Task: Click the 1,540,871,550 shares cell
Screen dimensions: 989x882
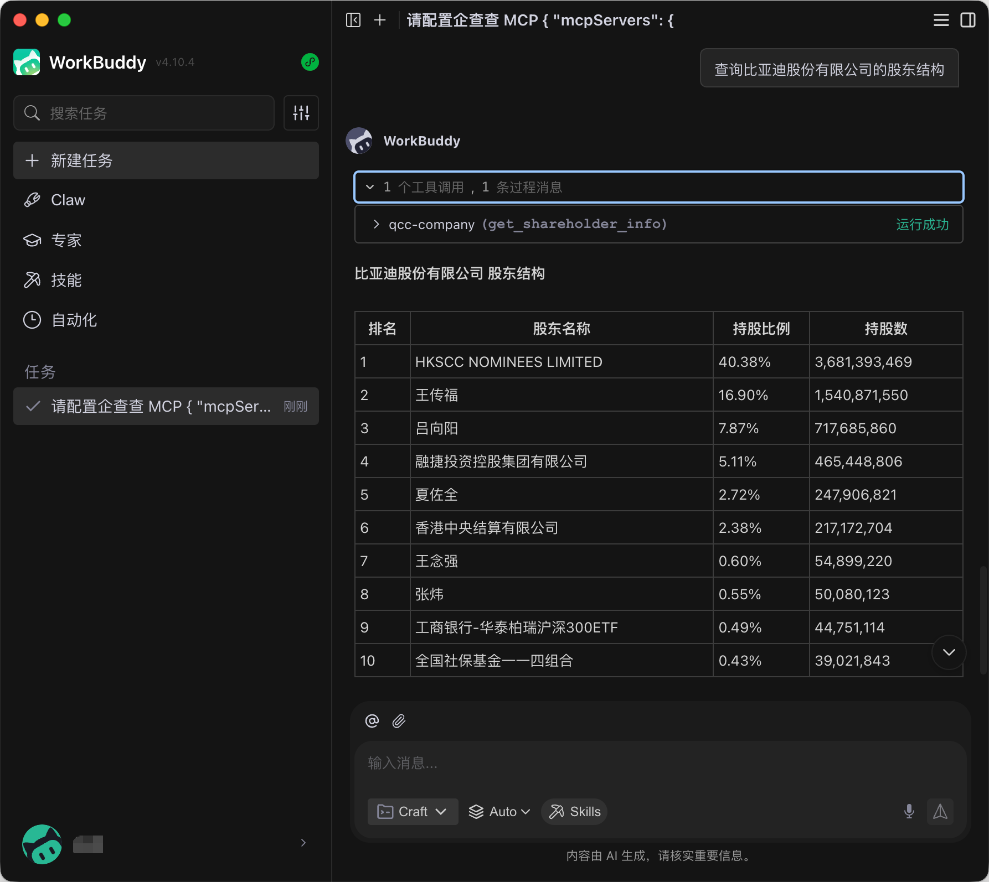Action: coord(886,395)
